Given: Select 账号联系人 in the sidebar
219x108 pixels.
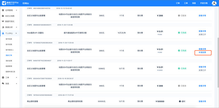Looking at the screenshot, I should (x=10, y=50).
